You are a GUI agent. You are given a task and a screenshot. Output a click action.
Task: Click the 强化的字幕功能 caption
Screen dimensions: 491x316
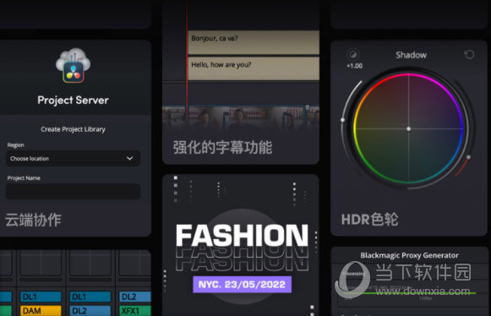(222, 147)
